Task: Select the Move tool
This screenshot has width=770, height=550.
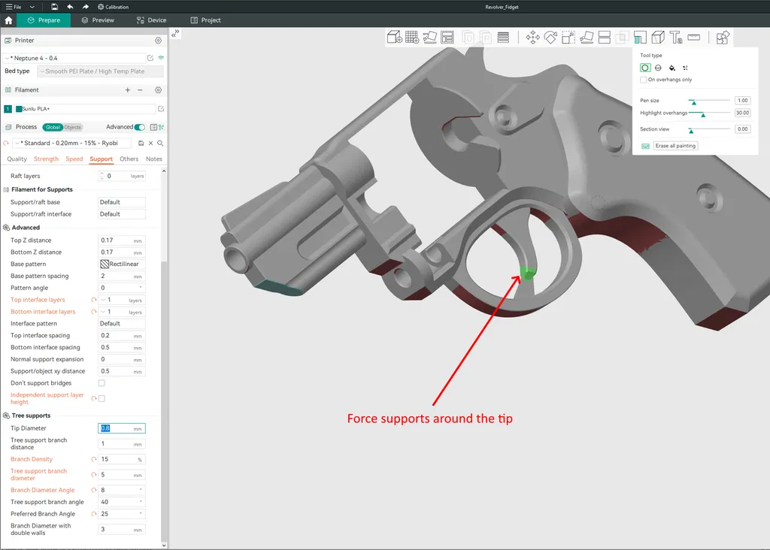Action: point(533,38)
